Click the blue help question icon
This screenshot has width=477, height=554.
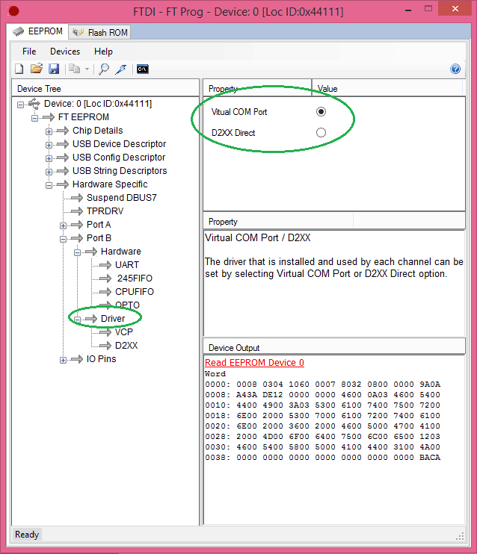pos(455,69)
